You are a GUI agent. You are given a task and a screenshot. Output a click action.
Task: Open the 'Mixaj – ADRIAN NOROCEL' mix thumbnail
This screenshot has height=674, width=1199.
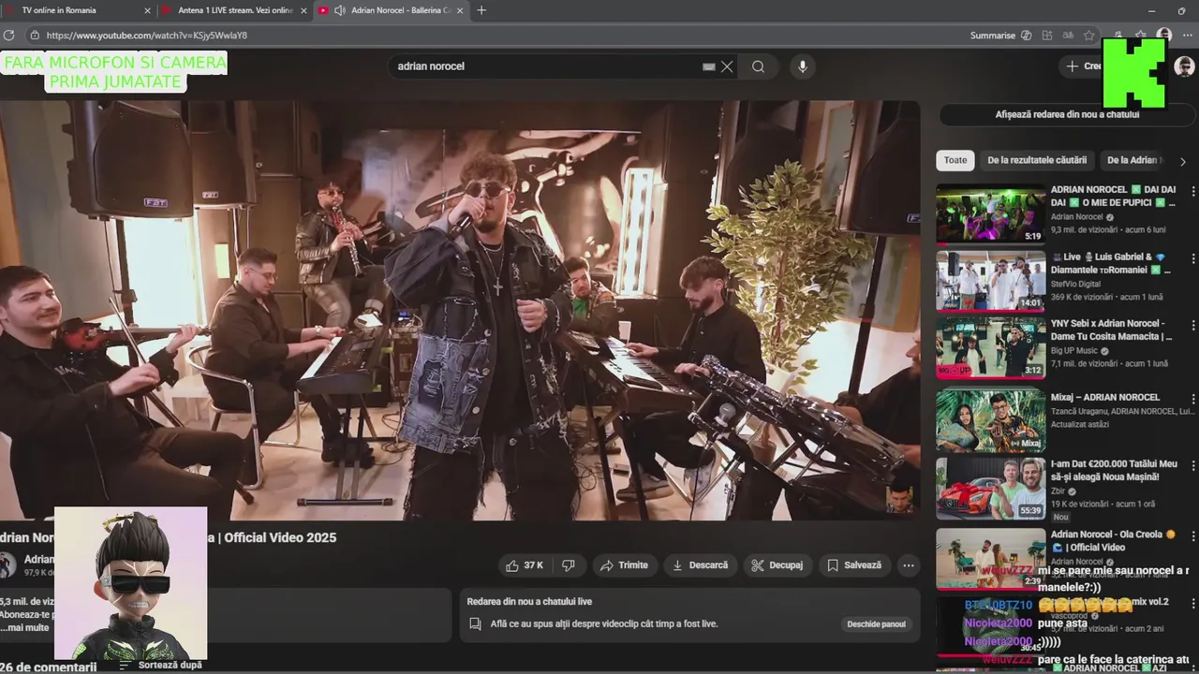[990, 420]
